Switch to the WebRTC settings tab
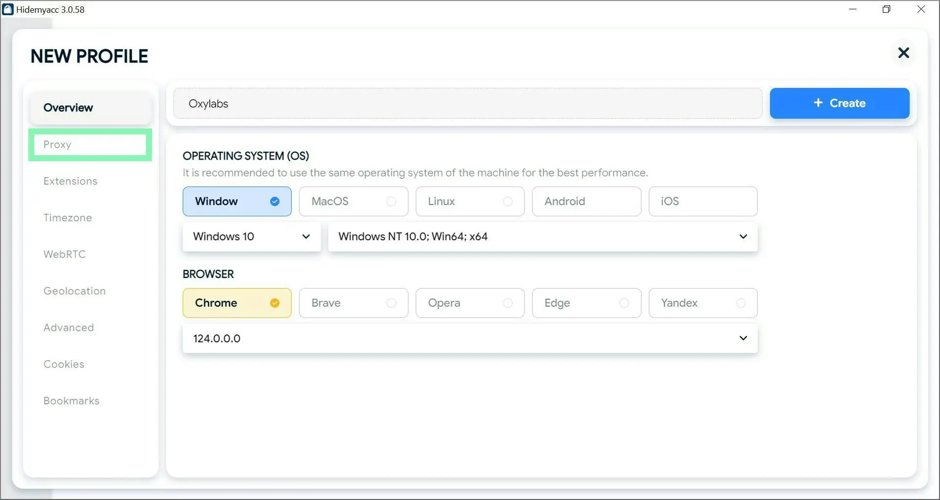940x500 pixels. coord(65,254)
